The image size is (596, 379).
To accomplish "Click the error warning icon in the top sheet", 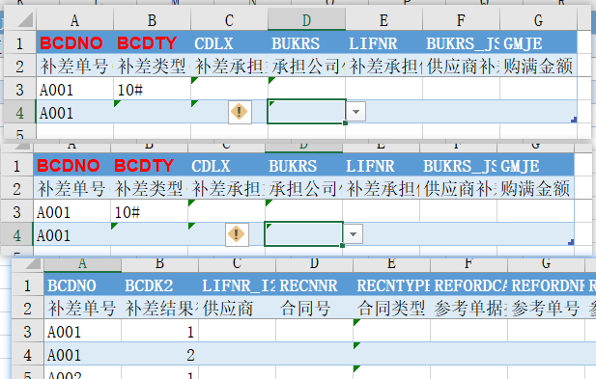I will tap(240, 112).
